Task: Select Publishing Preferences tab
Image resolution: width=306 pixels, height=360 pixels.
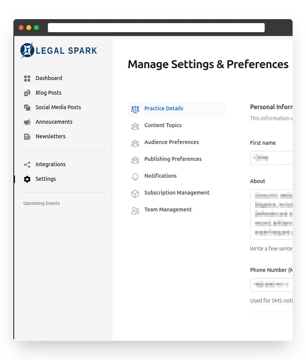Action: click(x=173, y=159)
